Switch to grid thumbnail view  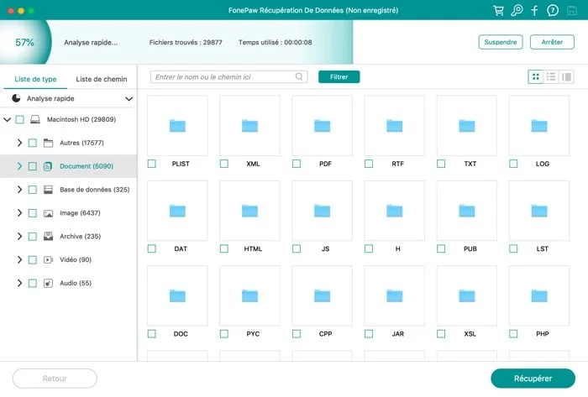pos(536,76)
